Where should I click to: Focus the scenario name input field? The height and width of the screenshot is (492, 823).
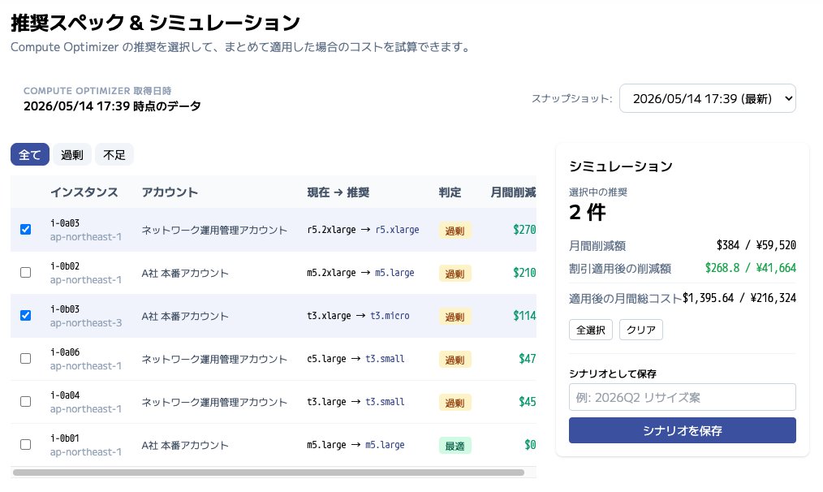click(x=683, y=398)
